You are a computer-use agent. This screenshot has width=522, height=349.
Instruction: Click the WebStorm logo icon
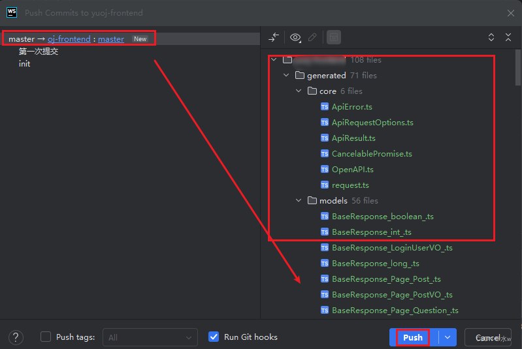pos(12,12)
